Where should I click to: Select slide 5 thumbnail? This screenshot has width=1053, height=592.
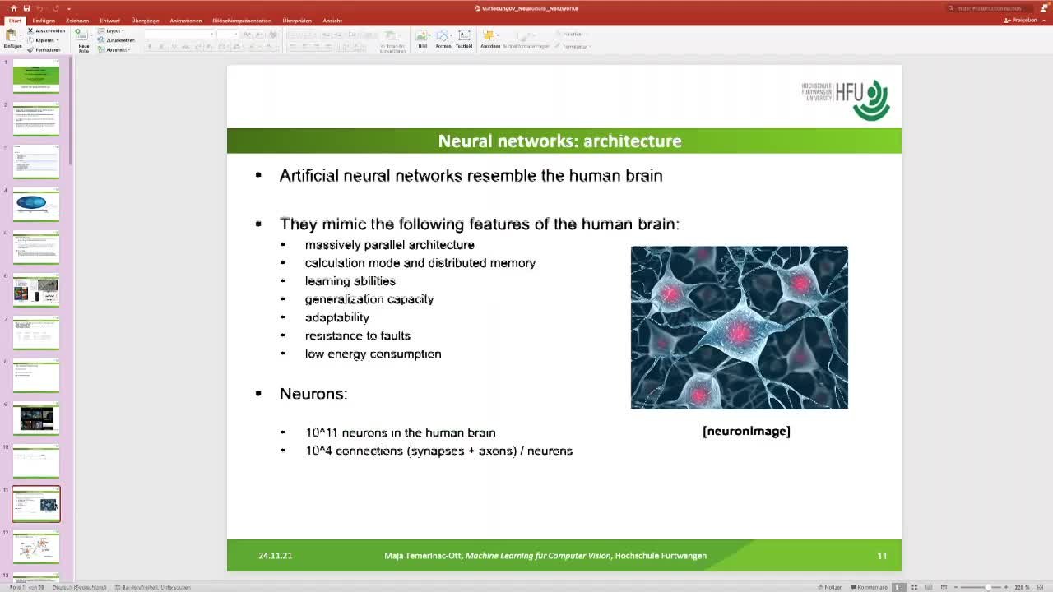(35, 247)
